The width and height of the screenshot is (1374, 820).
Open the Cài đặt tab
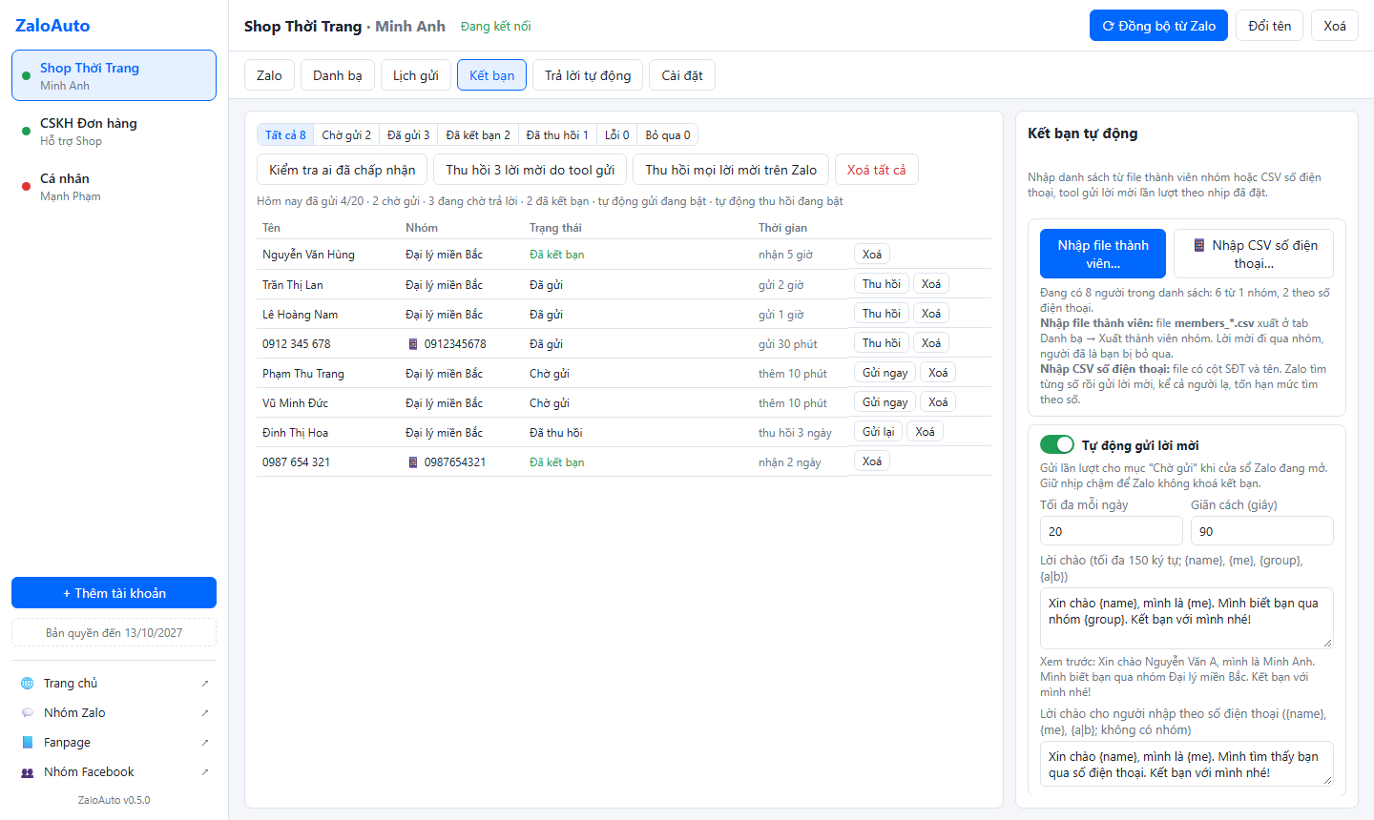click(682, 75)
